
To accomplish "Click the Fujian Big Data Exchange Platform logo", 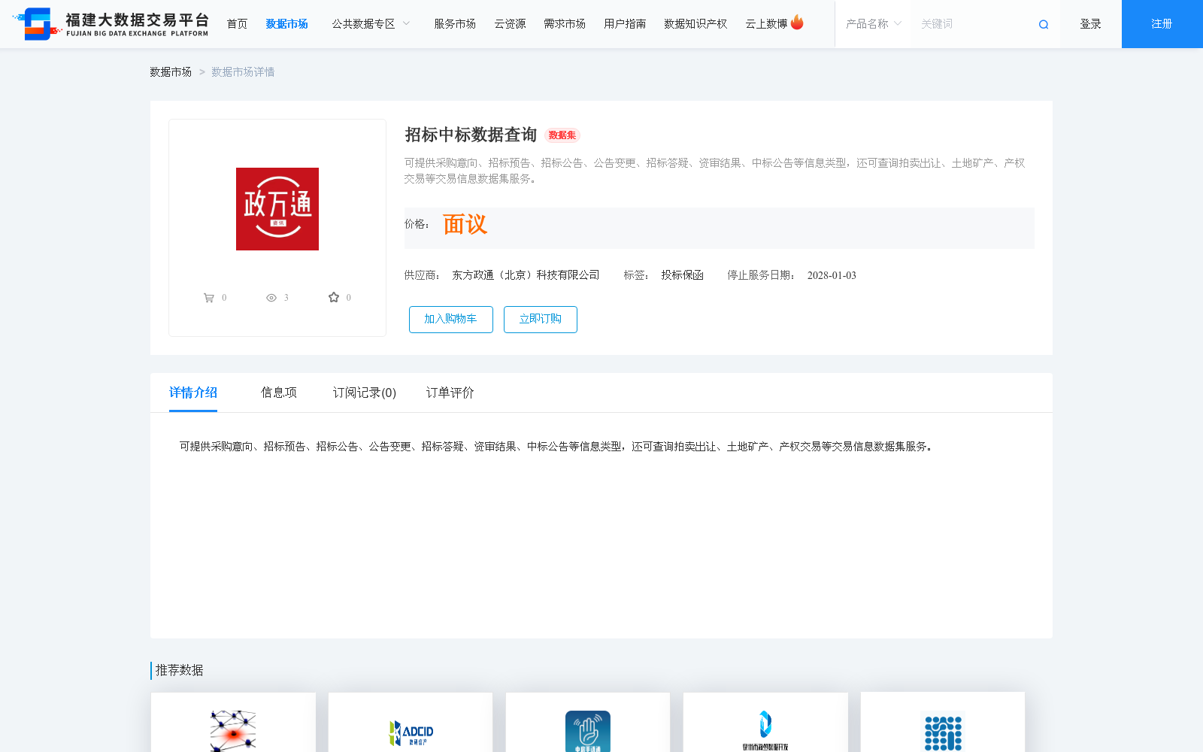I will (x=111, y=24).
